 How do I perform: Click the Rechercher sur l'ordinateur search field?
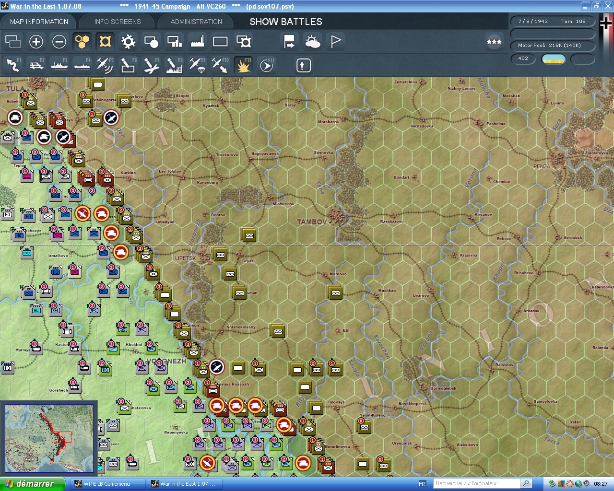point(476,483)
